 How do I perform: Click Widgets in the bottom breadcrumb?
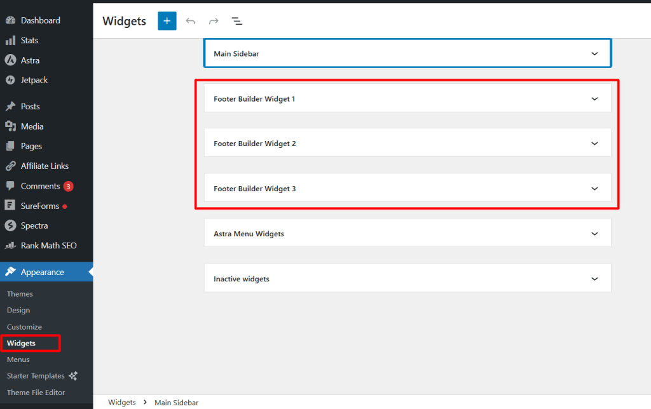point(121,403)
